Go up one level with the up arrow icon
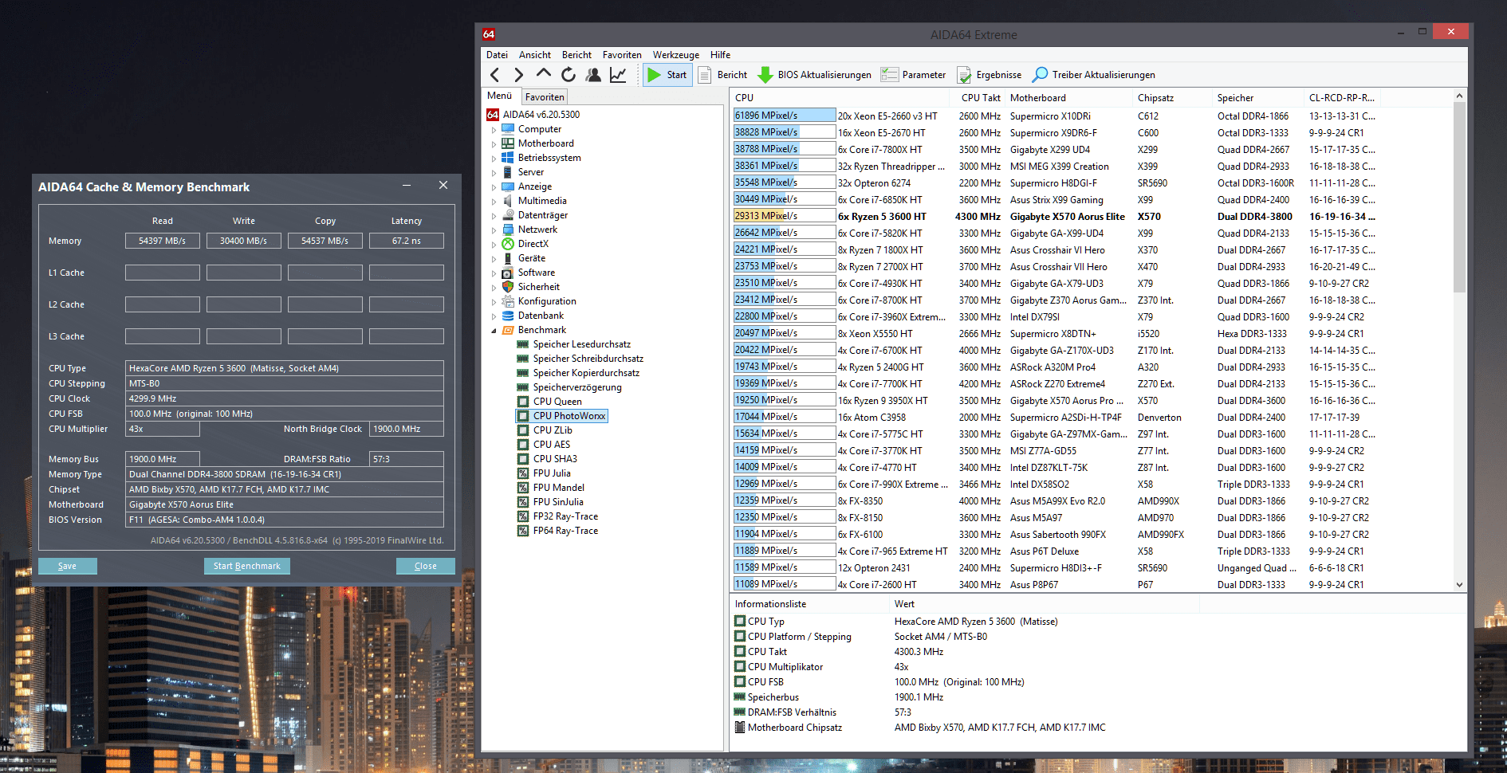 (544, 73)
